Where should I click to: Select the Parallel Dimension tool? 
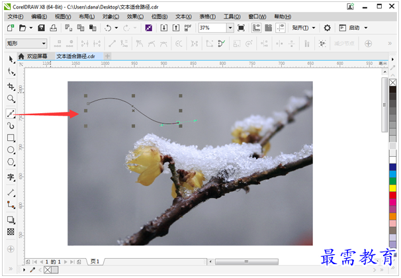pyautogui.click(x=11, y=193)
